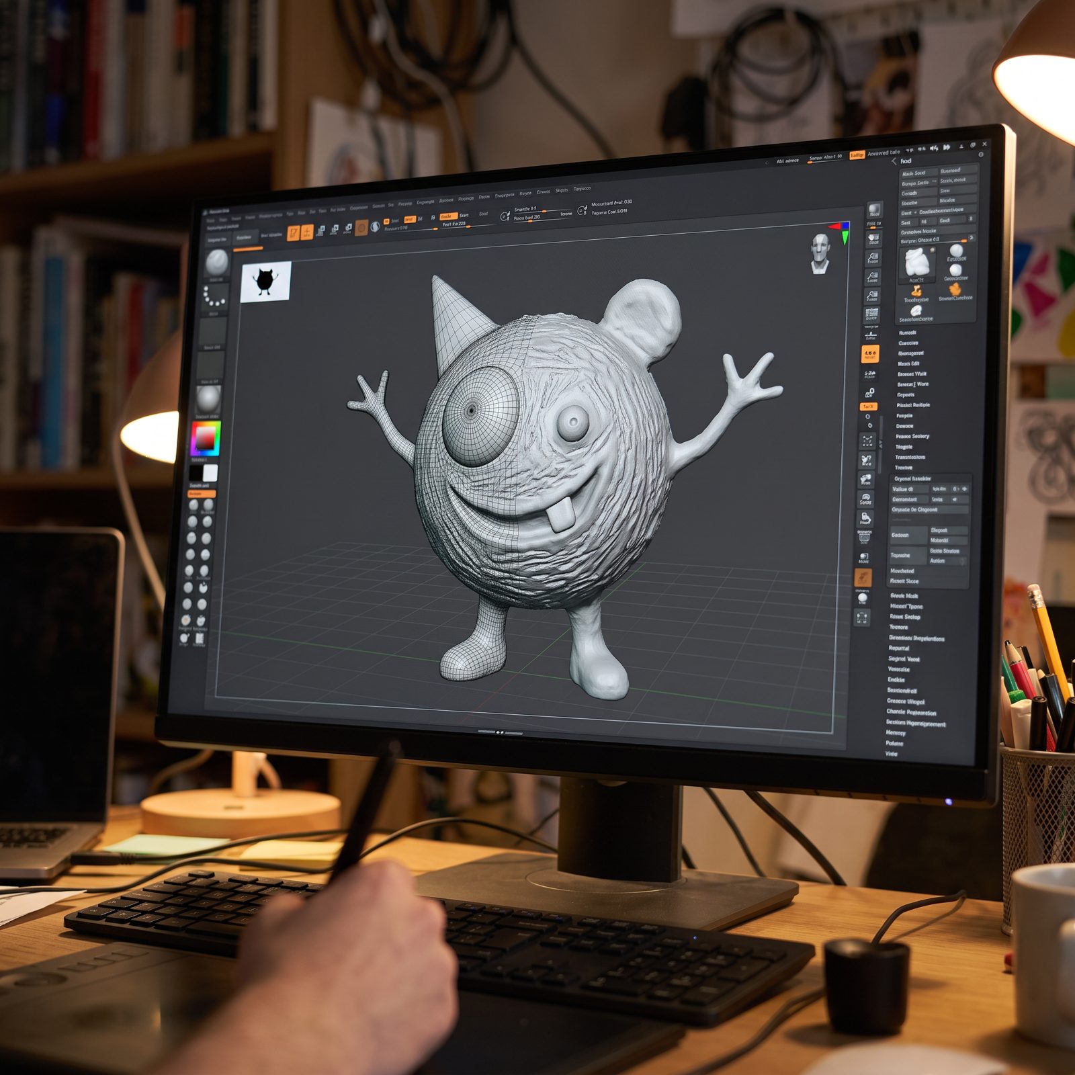1075x1075 pixels.
Task: Click the large white sculpt tool thumbnail
Action: coord(916,263)
